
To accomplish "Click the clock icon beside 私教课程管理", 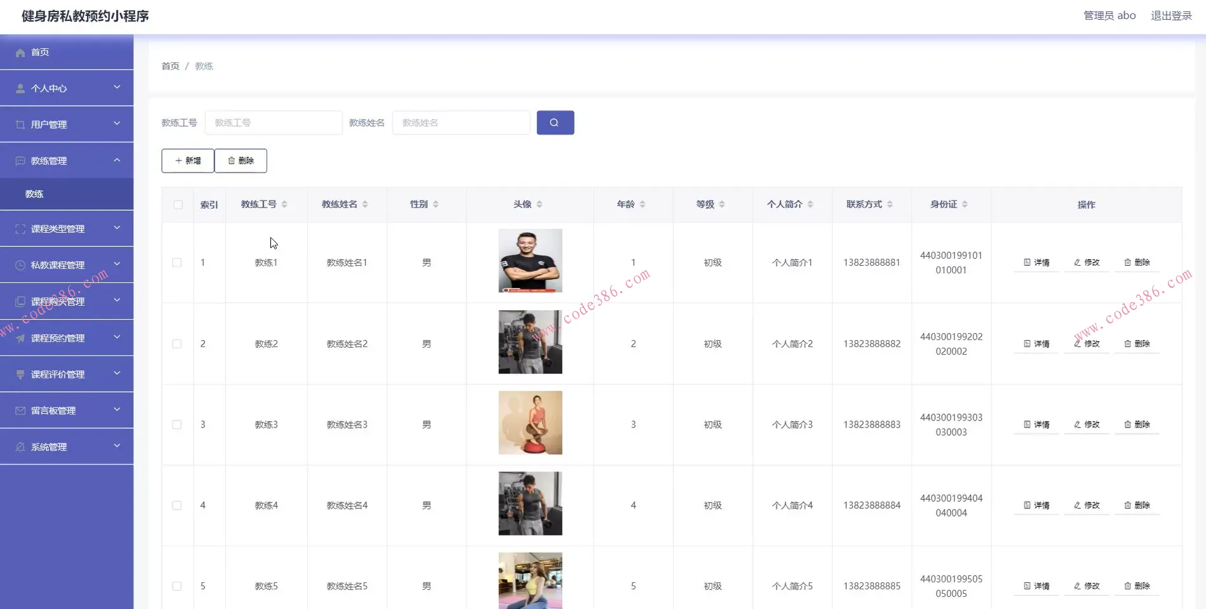I will point(20,265).
